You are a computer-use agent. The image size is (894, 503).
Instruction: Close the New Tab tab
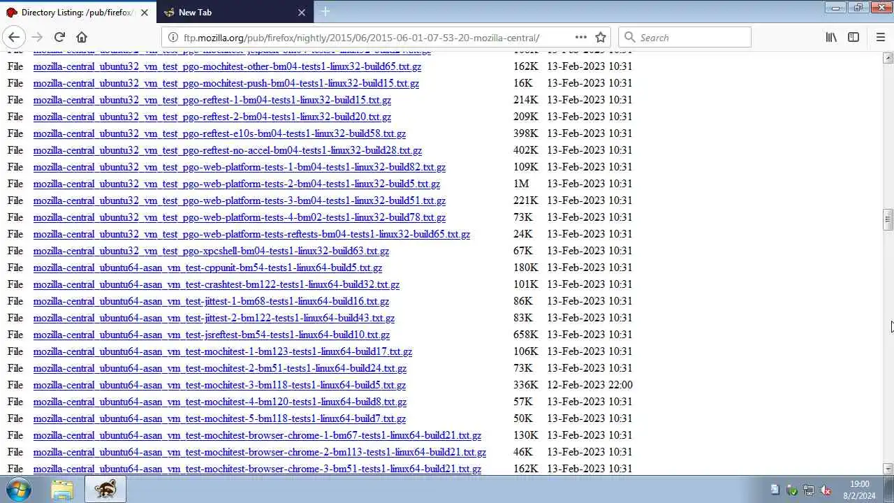tap(302, 13)
